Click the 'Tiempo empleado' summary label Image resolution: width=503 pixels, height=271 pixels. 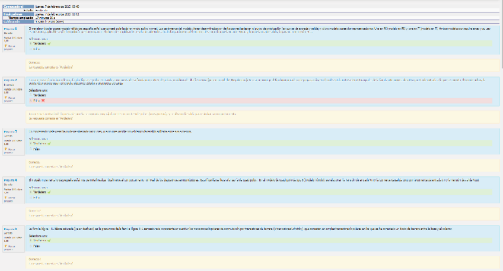pyautogui.click(x=21, y=18)
